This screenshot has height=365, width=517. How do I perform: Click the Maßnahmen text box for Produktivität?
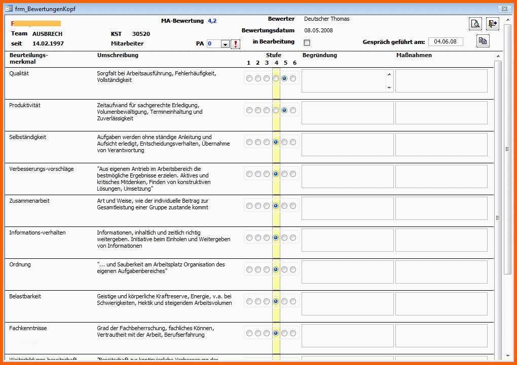click(441, 113)
